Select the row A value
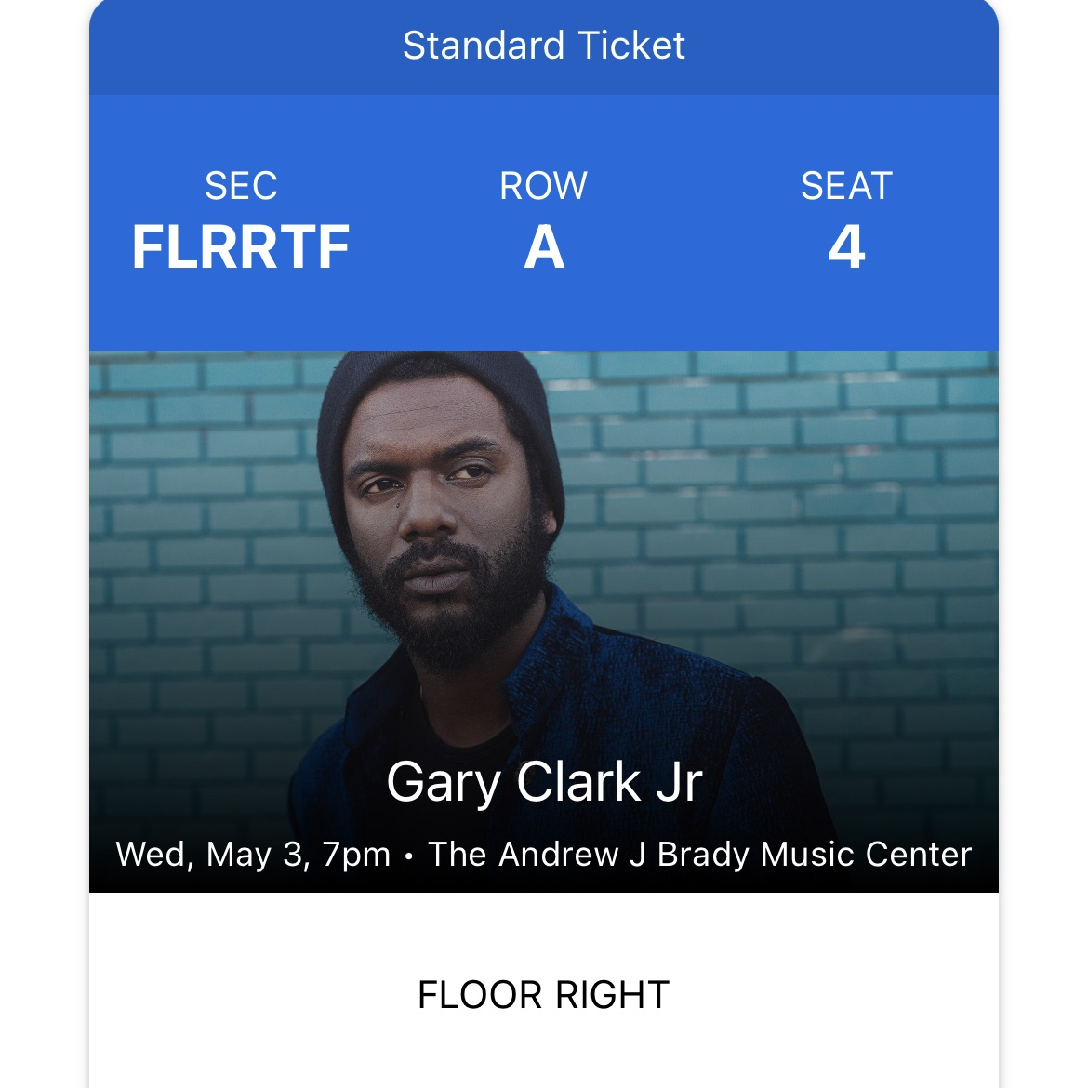Image resolution: width=1088 pixels, height=1088 pixels. (x=544, y=248)
